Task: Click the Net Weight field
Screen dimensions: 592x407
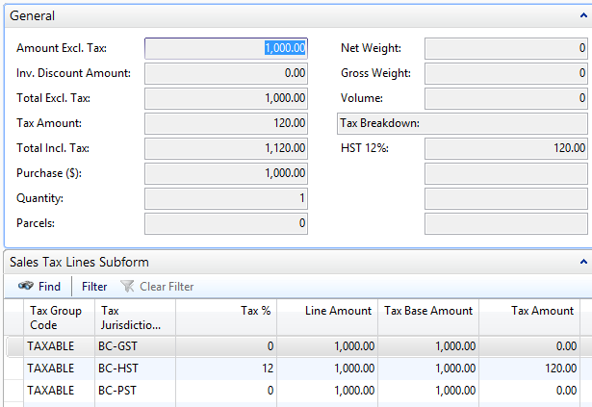Action: pos(506,48)
